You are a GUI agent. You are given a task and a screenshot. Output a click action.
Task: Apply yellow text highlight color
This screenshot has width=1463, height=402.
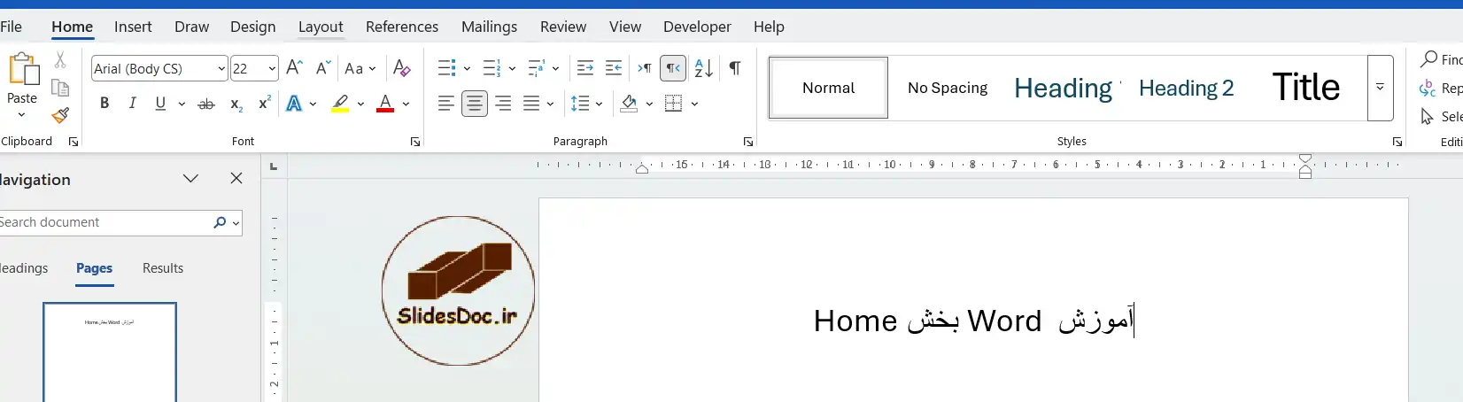click(340, 104)
